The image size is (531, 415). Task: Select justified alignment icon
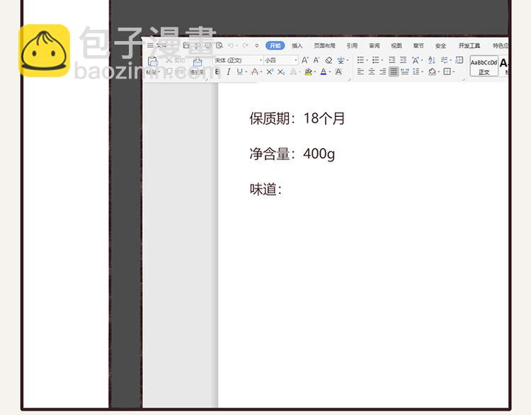tap(394, 72)
